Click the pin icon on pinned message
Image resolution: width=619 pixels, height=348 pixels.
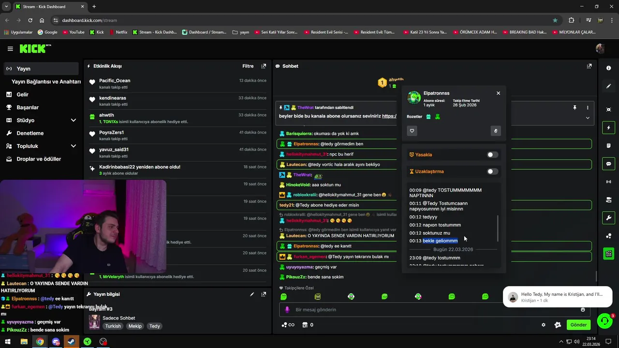(x=575, y=108)
